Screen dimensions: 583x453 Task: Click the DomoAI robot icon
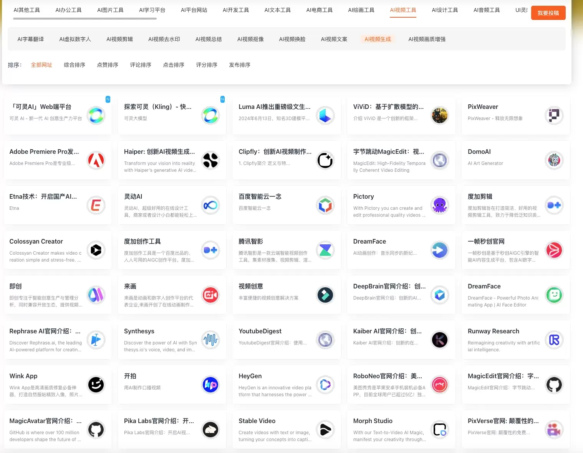click(554, 160)
